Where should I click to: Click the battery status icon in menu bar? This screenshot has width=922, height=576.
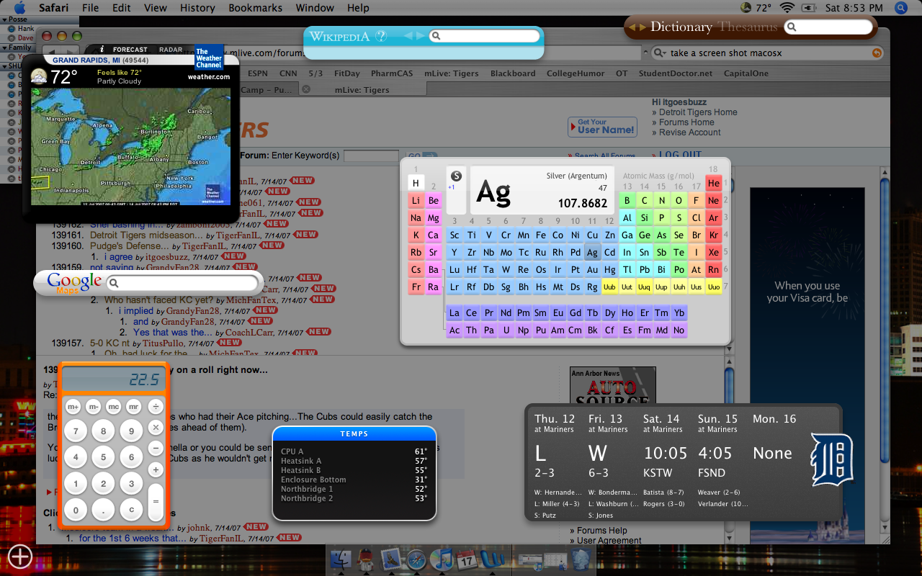click(810, 8)
